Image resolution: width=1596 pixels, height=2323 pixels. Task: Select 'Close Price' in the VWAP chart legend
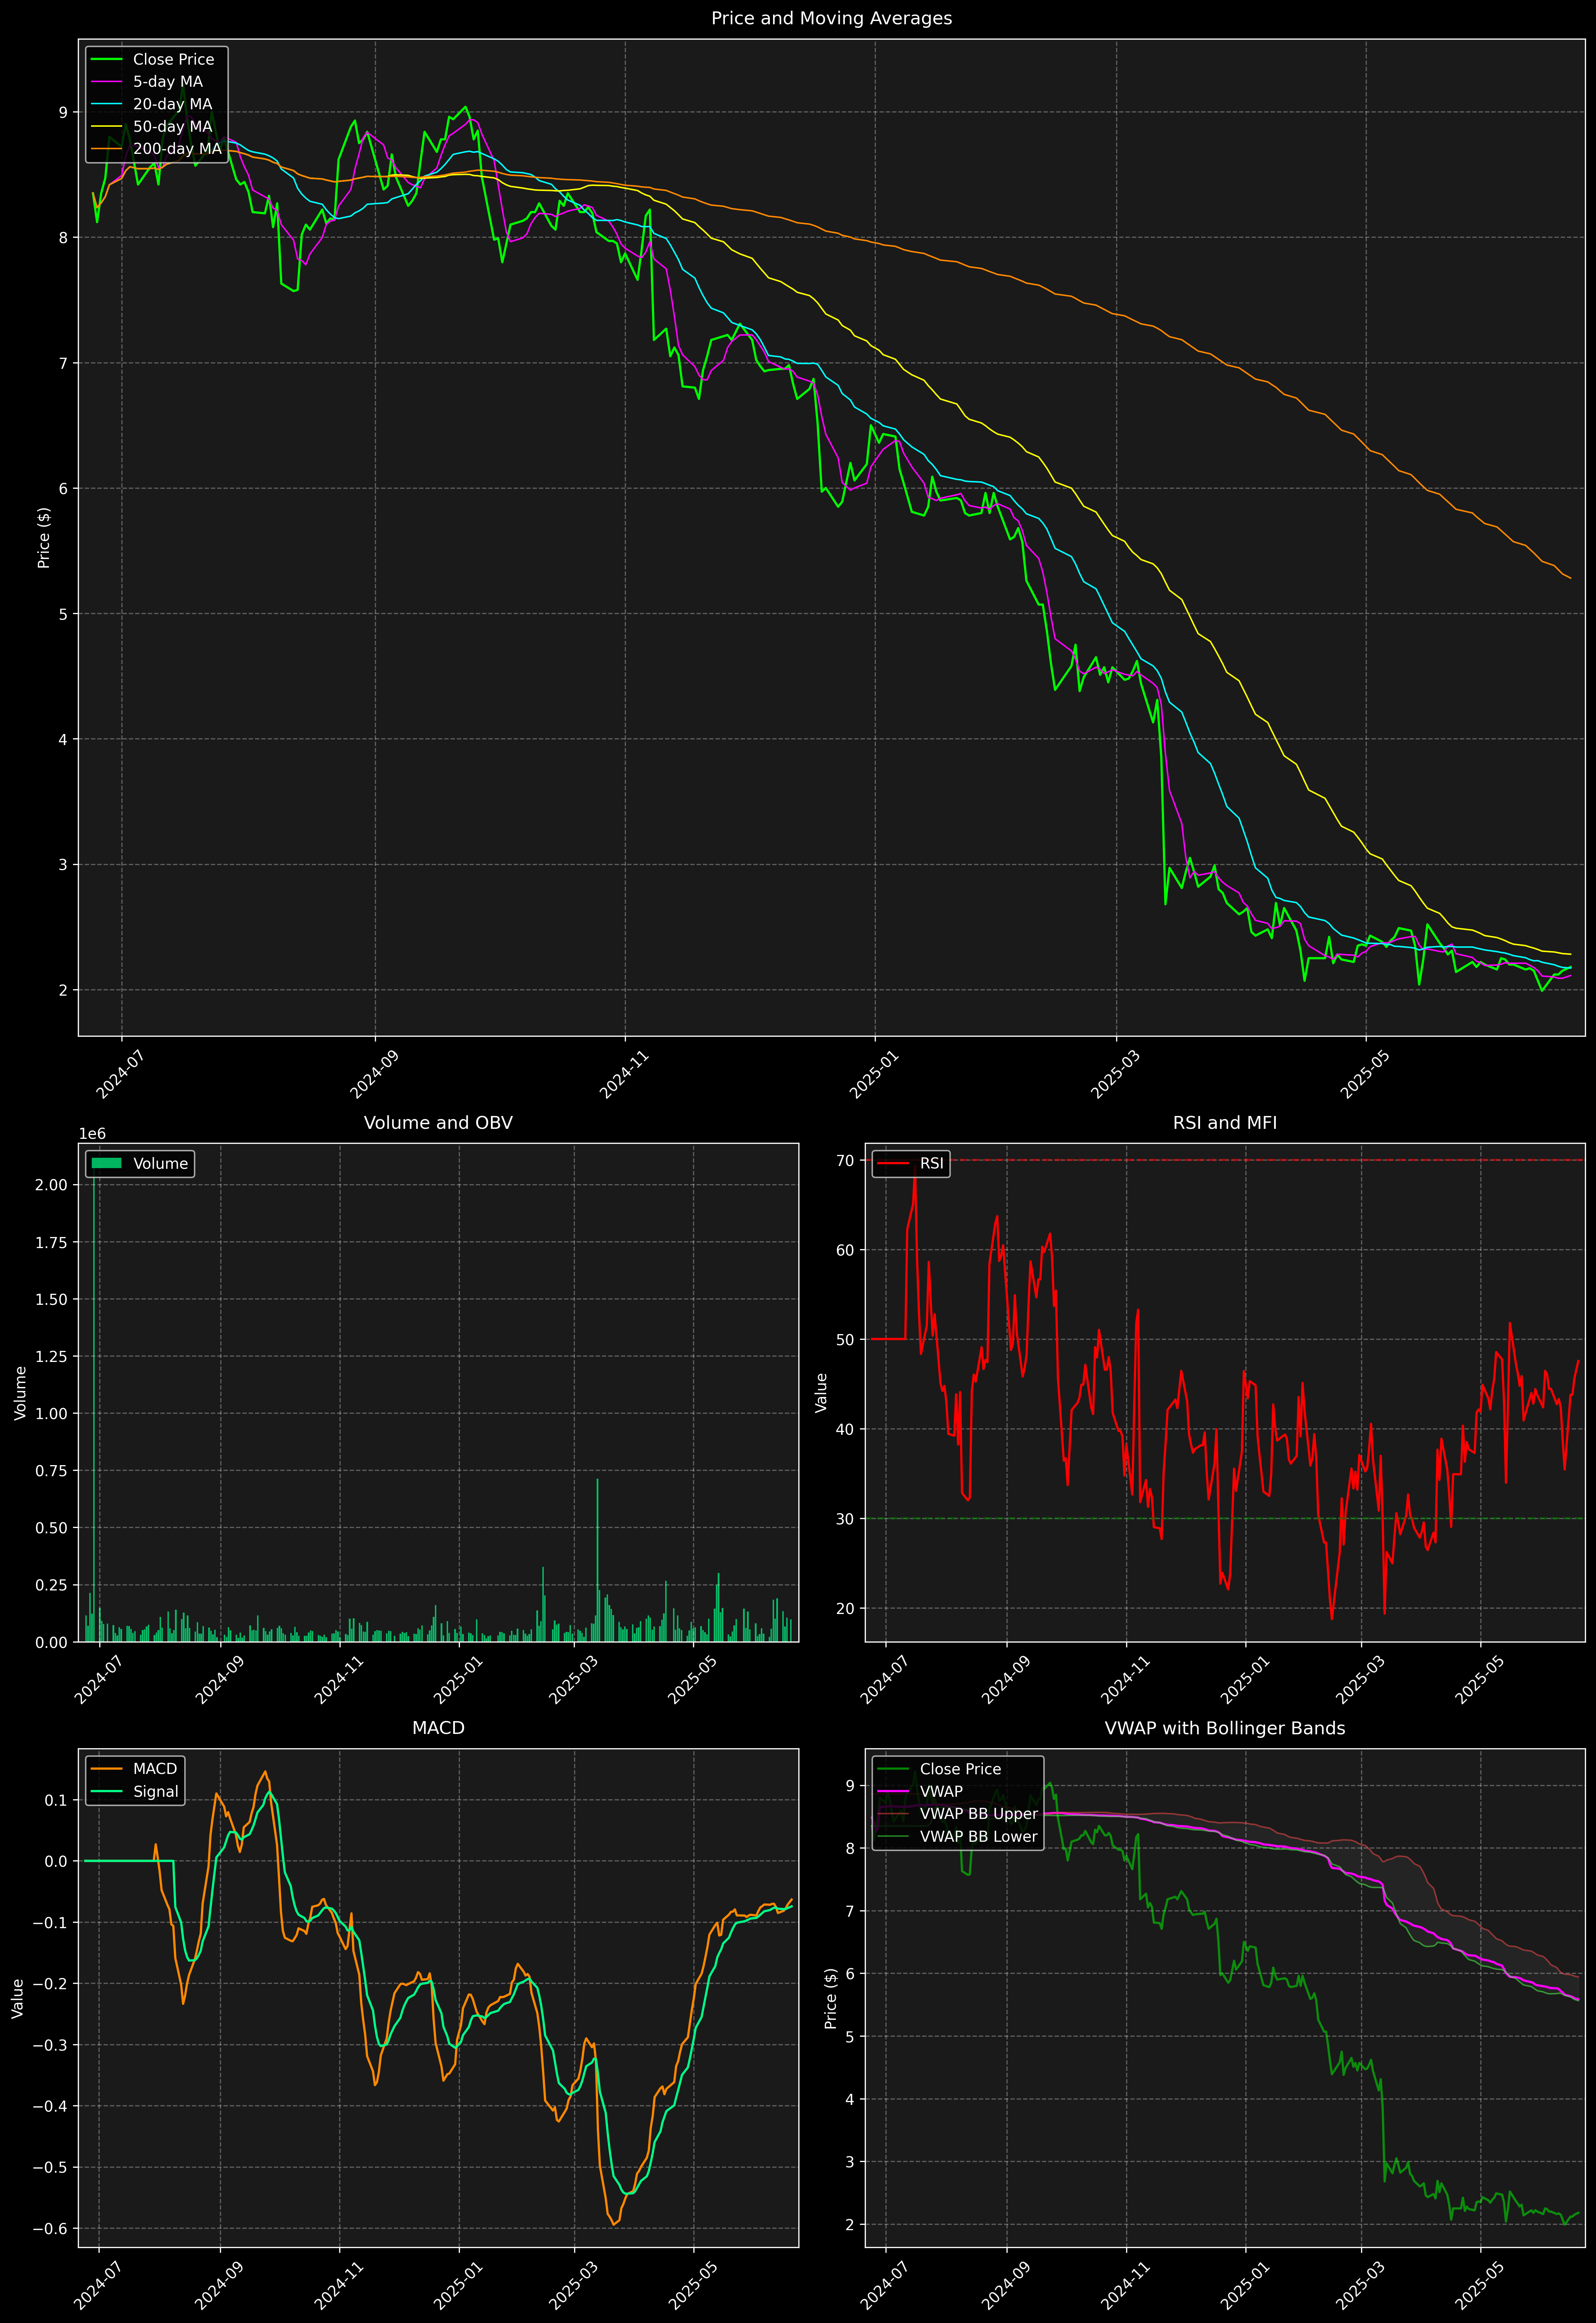(x=960, y=1769)
